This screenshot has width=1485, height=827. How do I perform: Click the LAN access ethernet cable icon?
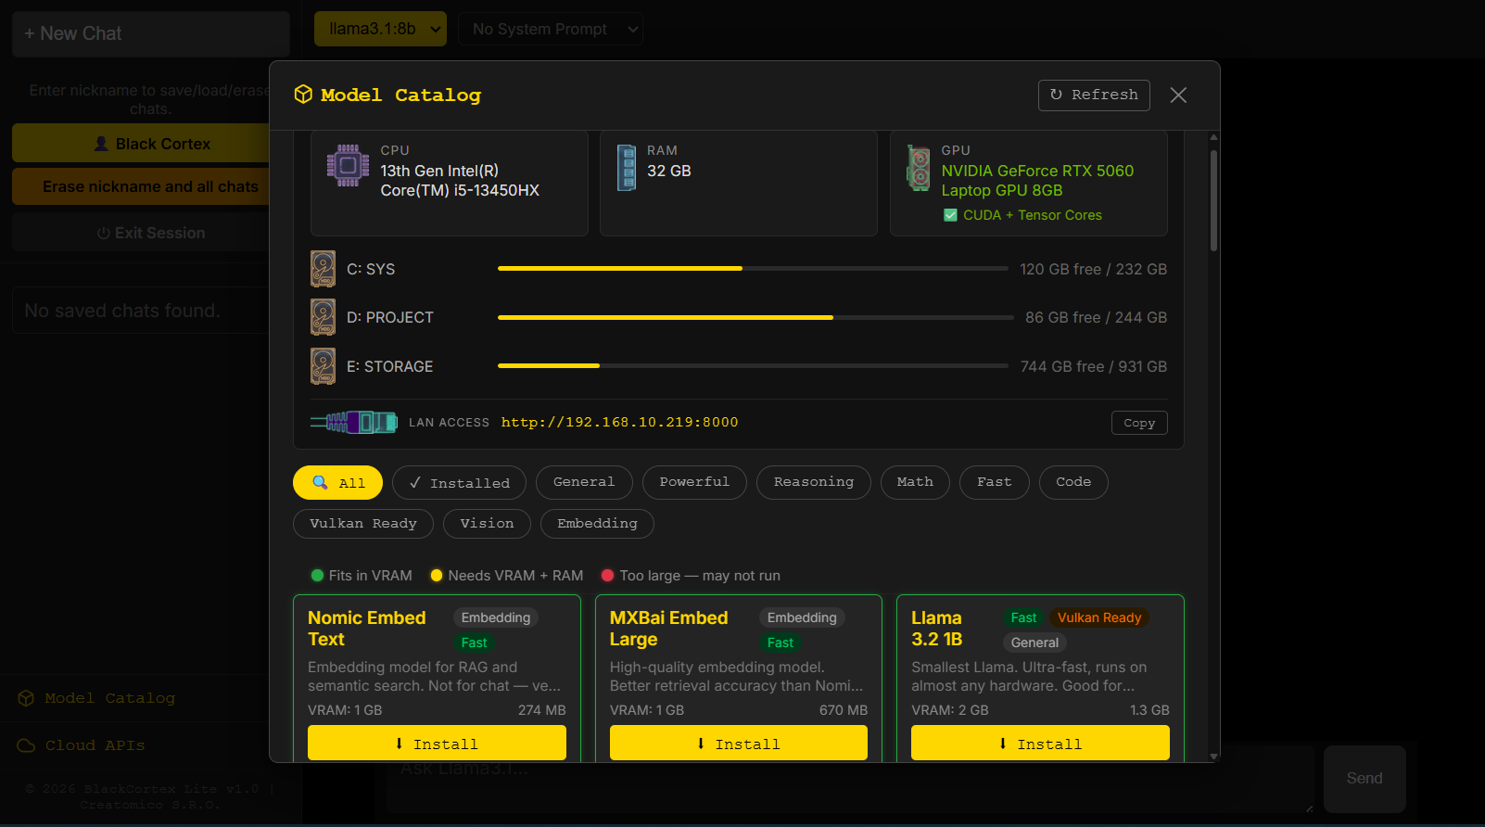(x=353, y=423)
